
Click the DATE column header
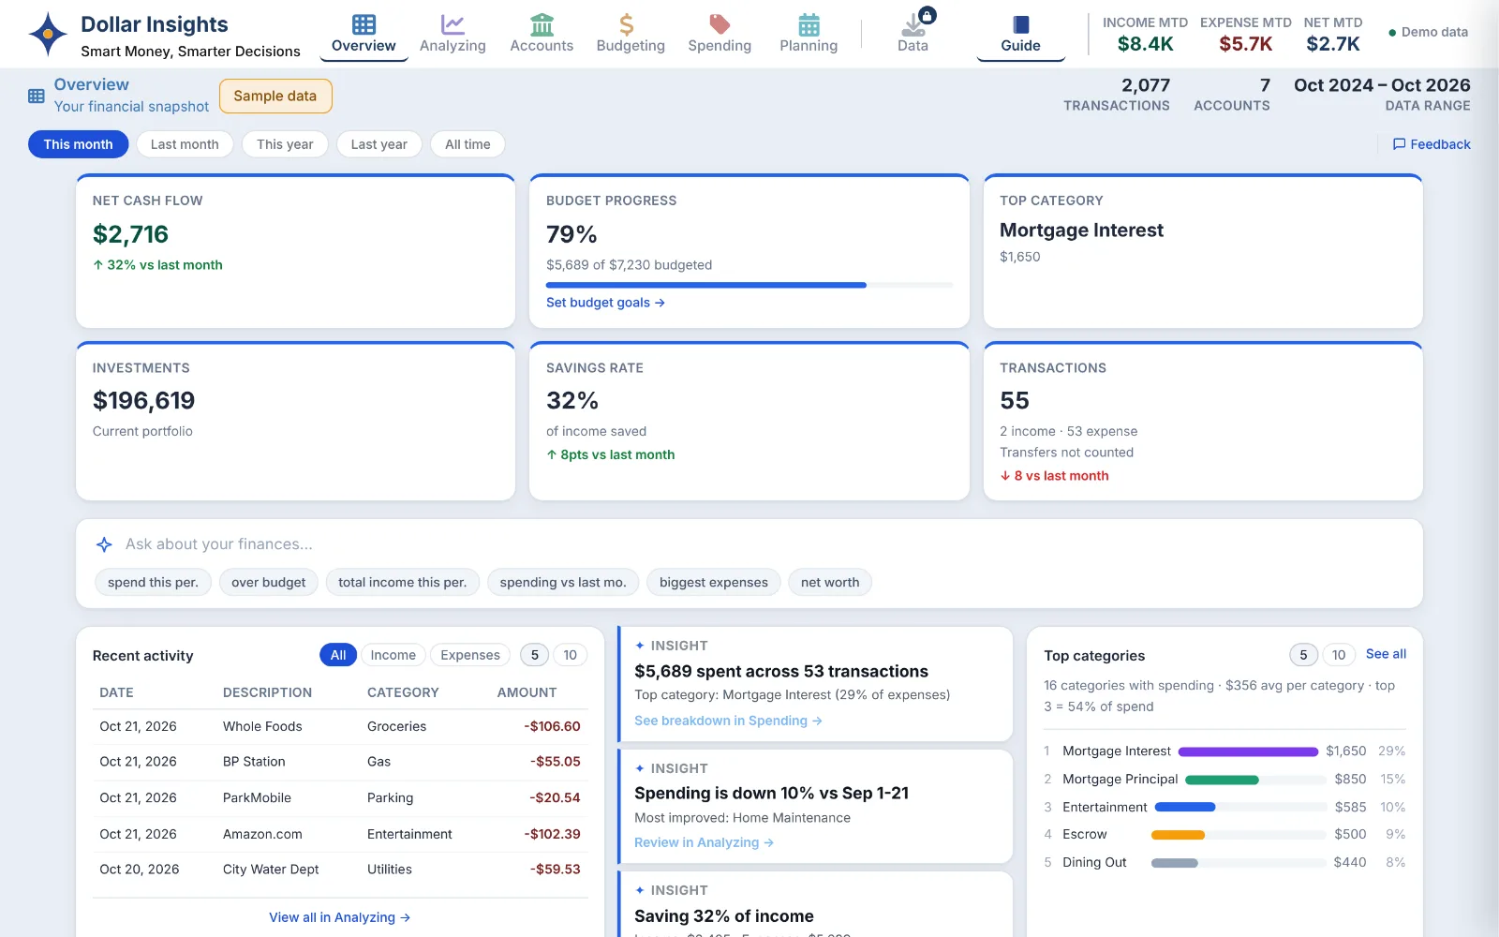click(116, 692)
